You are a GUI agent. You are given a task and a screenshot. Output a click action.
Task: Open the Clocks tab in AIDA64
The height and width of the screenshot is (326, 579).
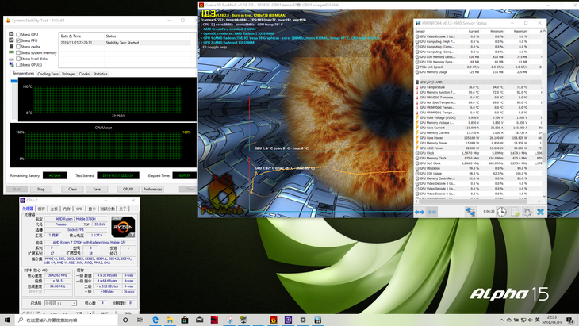(84, 74)
